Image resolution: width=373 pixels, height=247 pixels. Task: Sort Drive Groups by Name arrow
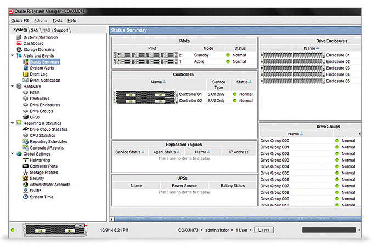[x=301, y=134]
